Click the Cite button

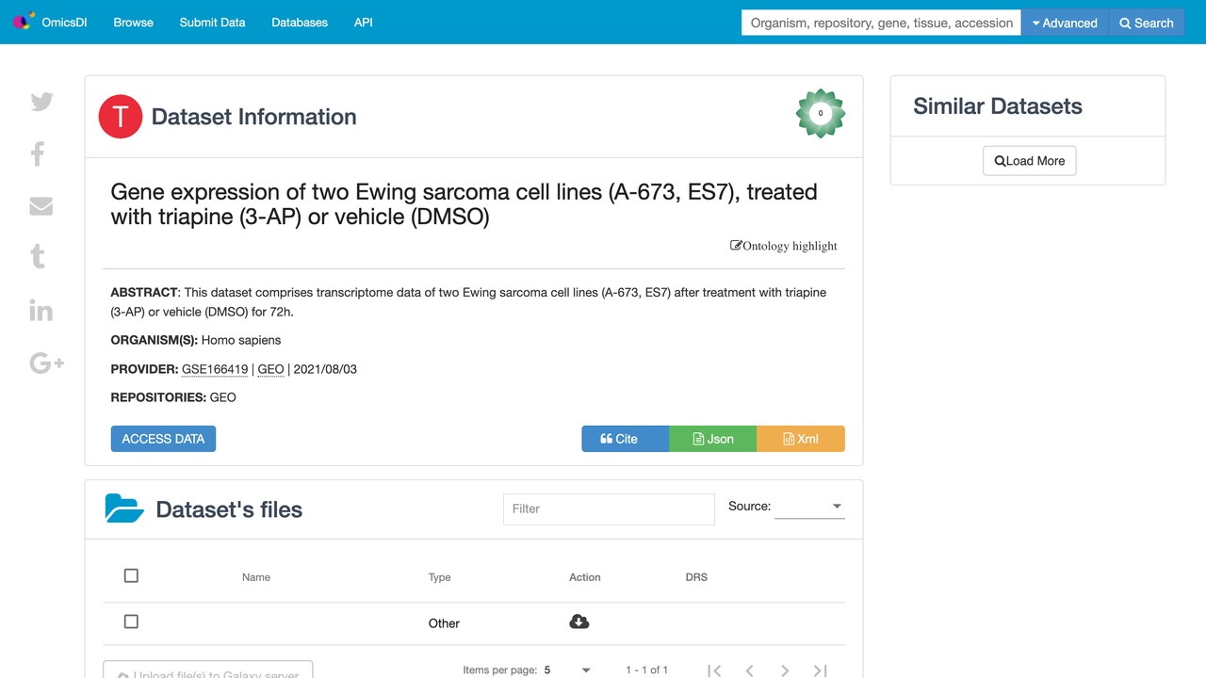tap(626, 439)
